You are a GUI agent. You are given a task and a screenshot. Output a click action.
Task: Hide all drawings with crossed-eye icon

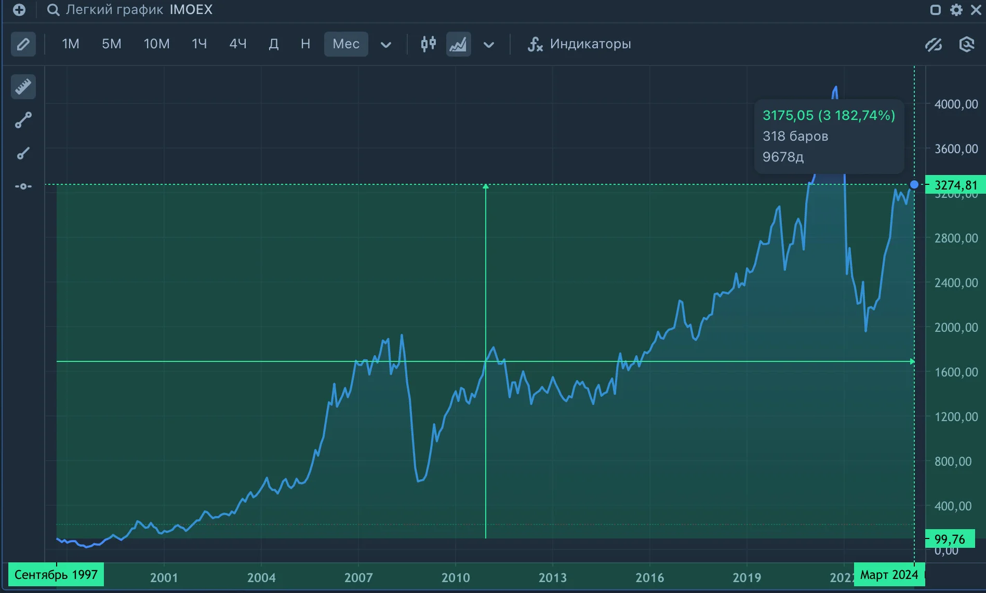point(934,45)
